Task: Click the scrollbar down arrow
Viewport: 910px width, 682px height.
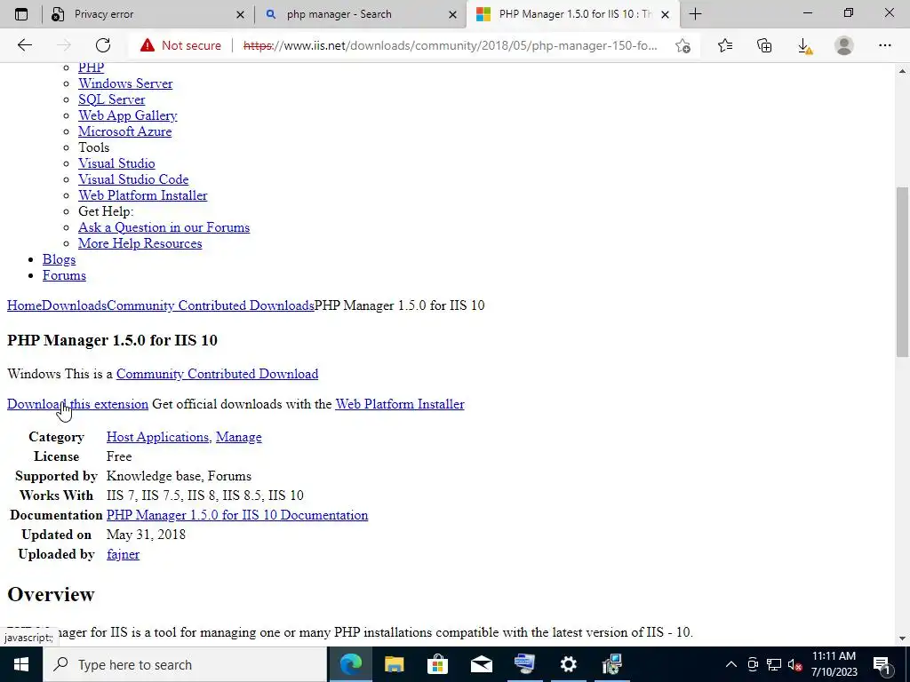Action: [902, 638]
